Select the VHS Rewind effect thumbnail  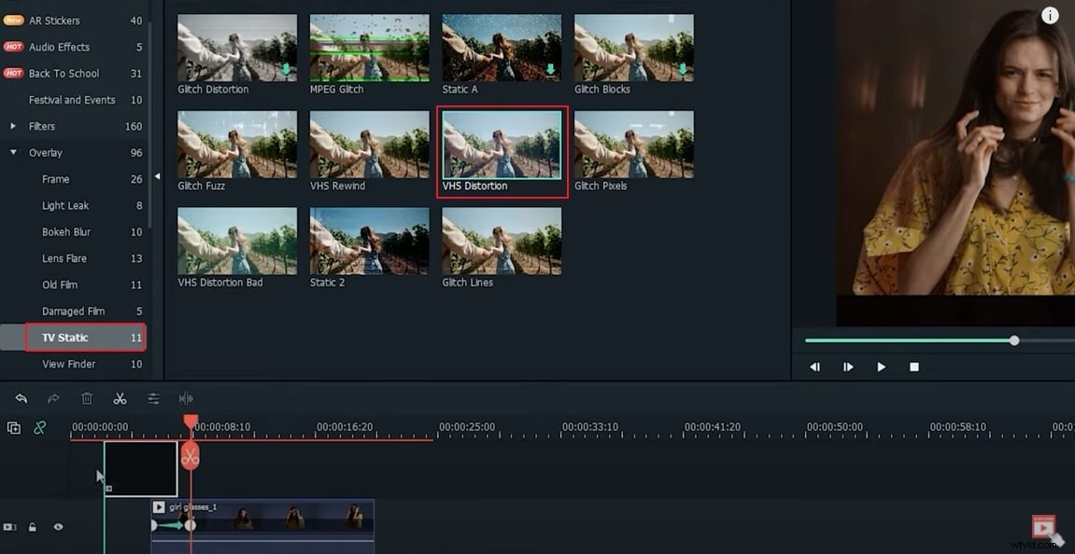click(x=369, y=144)
